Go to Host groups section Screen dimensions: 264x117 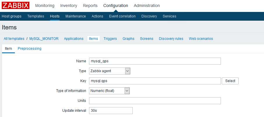[x=12, y=16]
